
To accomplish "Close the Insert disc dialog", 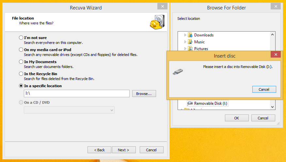I will tap(276, 55).
